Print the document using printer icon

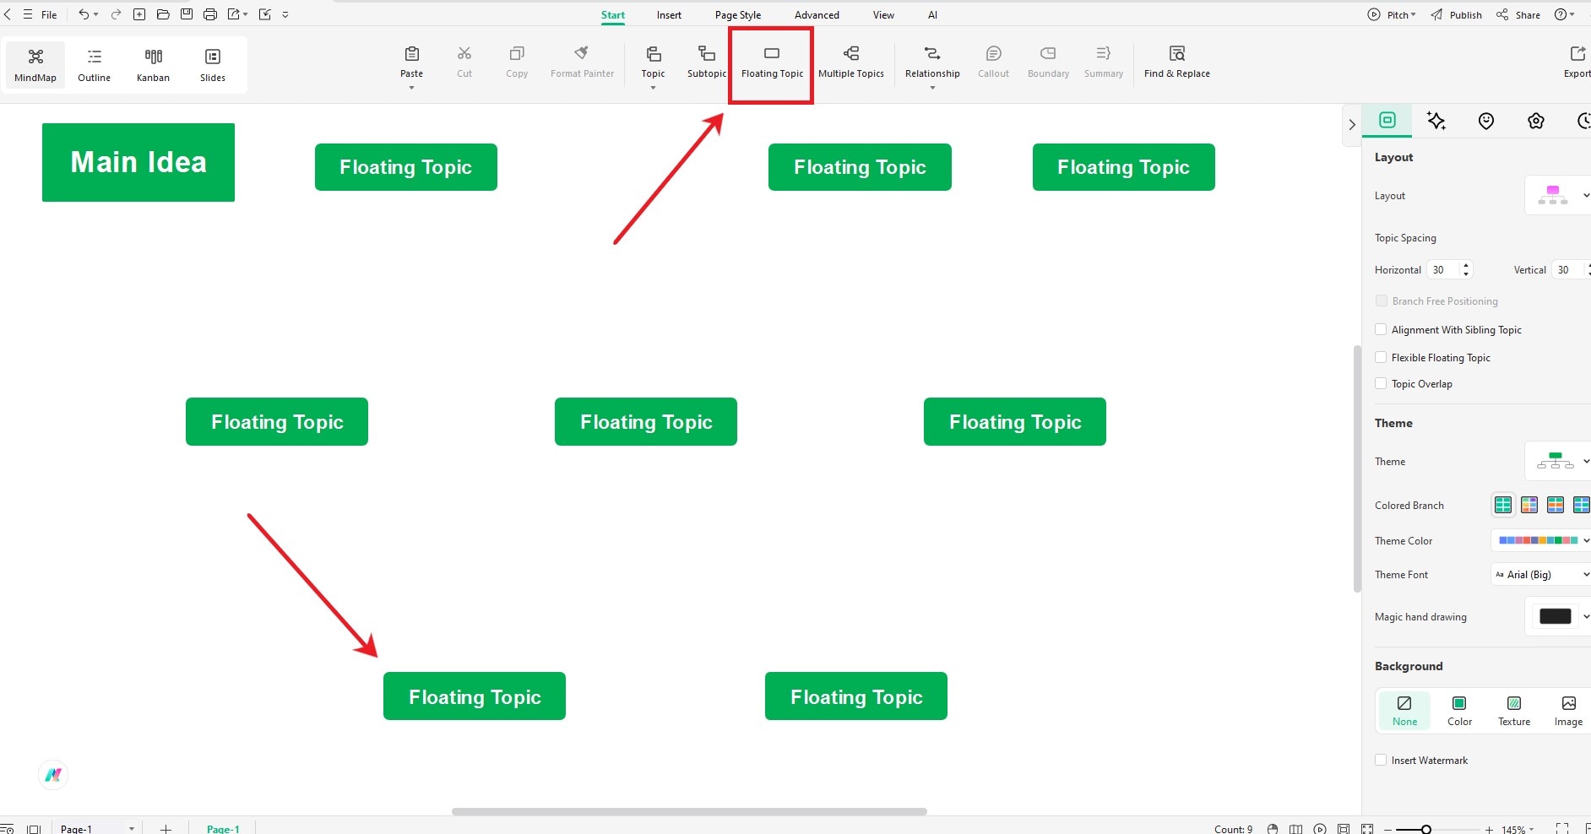point(210,14)
